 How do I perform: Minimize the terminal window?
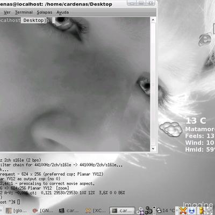132,3
